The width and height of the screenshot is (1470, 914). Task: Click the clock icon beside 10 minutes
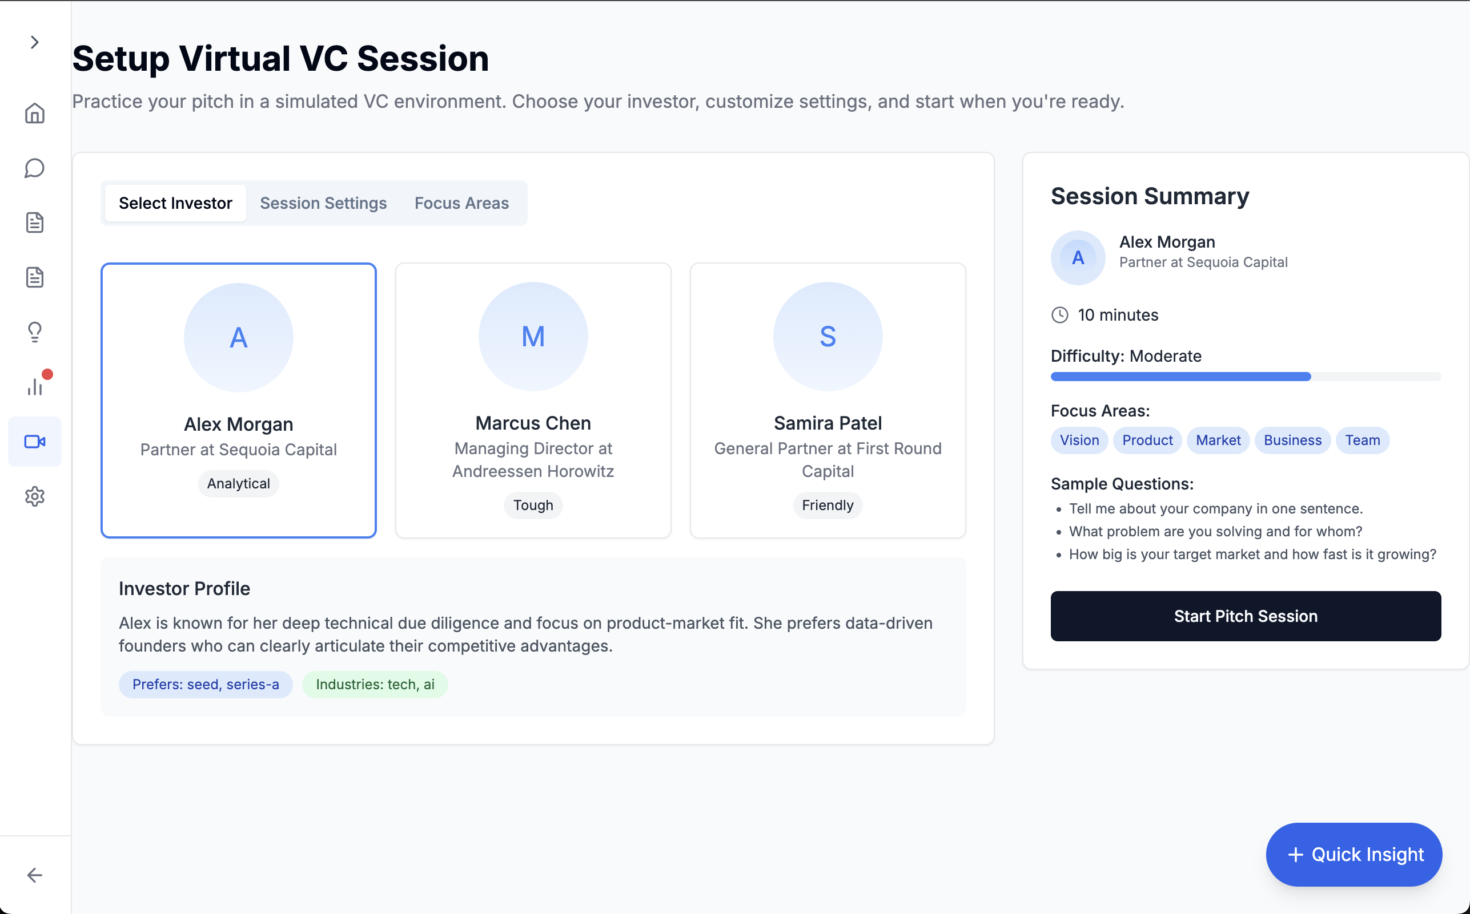point(1060,314)
